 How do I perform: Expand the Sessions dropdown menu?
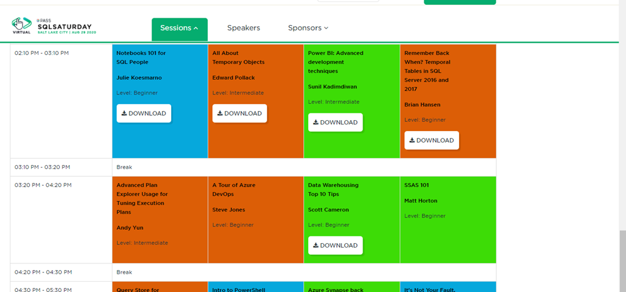(x=179, y=28)
